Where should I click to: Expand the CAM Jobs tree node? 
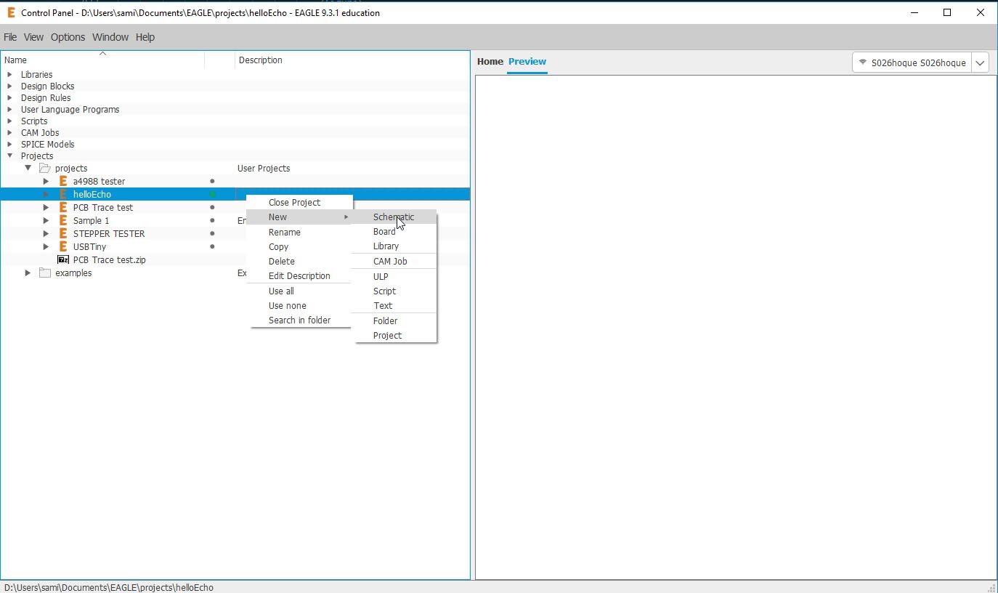pyautogui.click(x=9, y=132)
